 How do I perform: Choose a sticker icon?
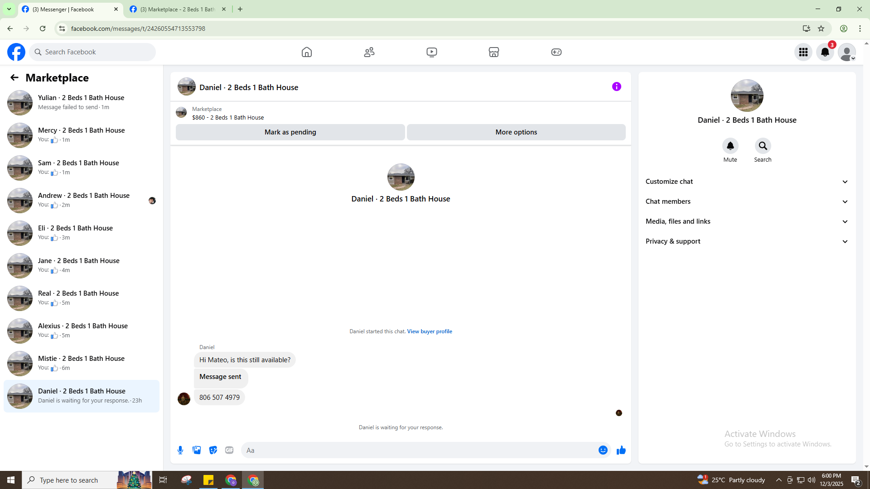pyautogui.click(x=213, y=450)
